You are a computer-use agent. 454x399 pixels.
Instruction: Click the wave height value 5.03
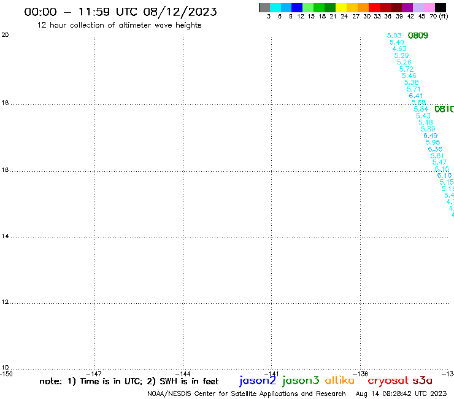tap(394, 36)
